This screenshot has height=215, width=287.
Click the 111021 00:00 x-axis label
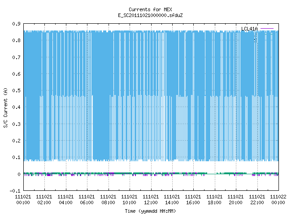pos(23,200)
